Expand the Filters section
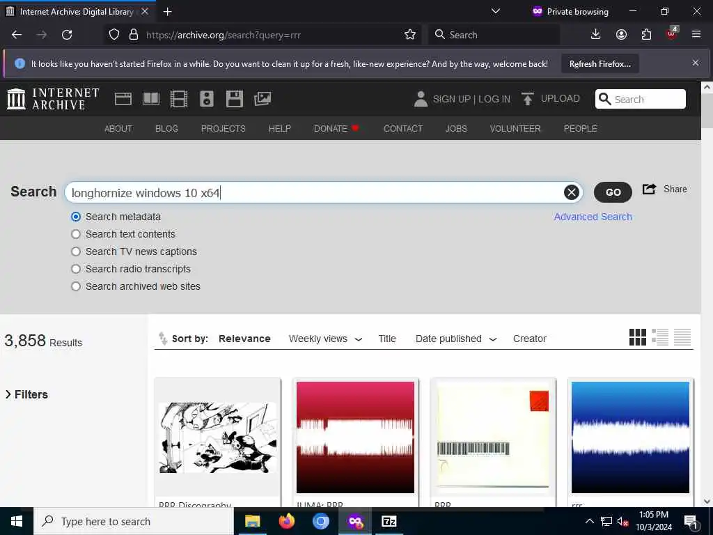This screenshot has width=713, height=535. (26, 394)
